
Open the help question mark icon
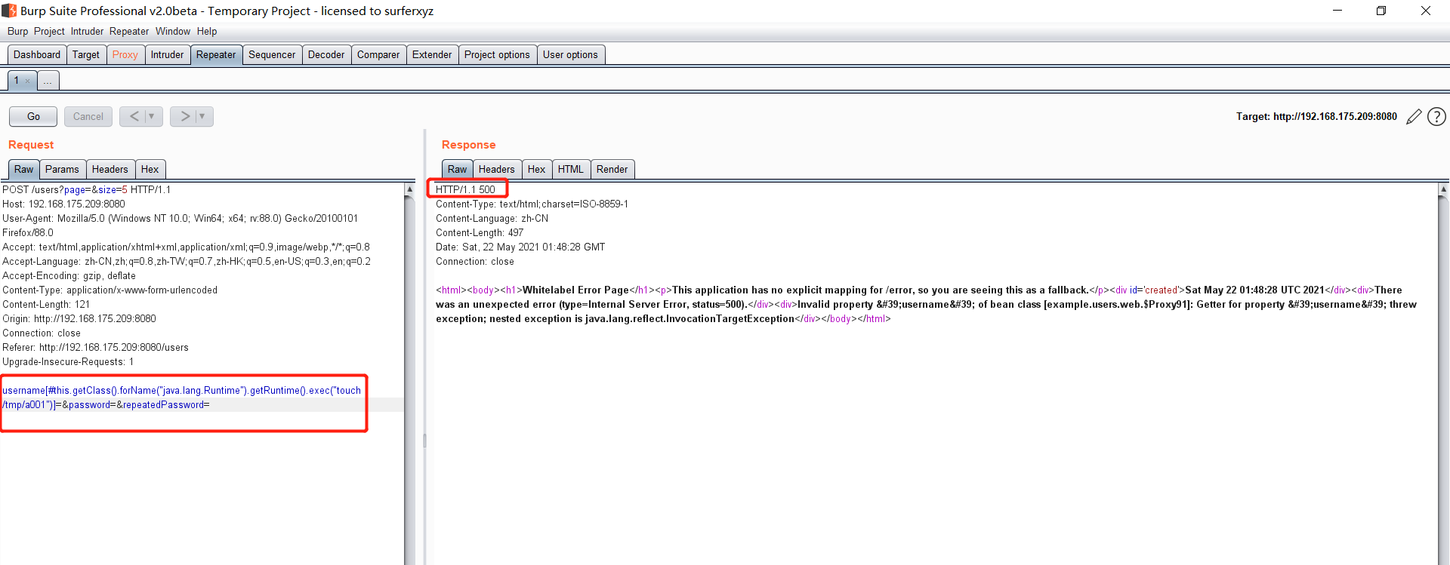1436,116
